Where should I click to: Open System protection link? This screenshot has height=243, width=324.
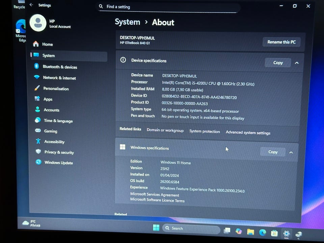click(x=205, y=131)
